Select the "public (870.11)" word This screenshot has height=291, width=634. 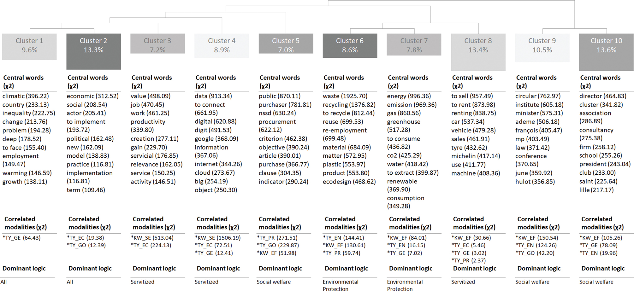click(x=279, y=96)
